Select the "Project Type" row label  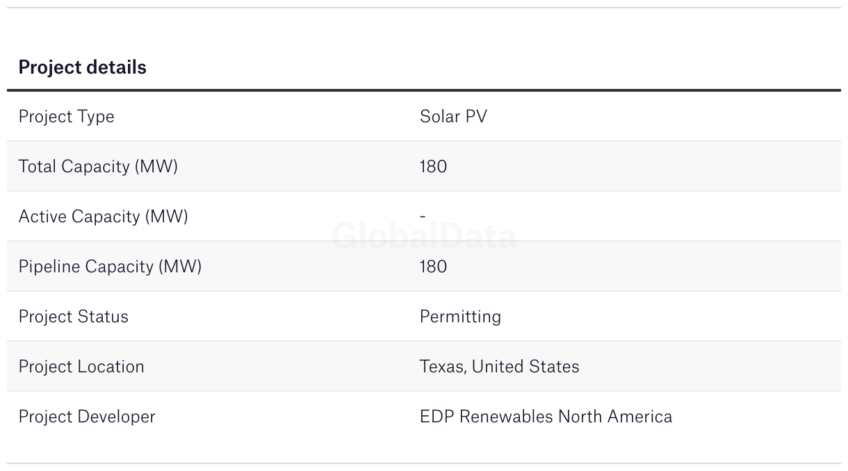[x=66, y=117]
